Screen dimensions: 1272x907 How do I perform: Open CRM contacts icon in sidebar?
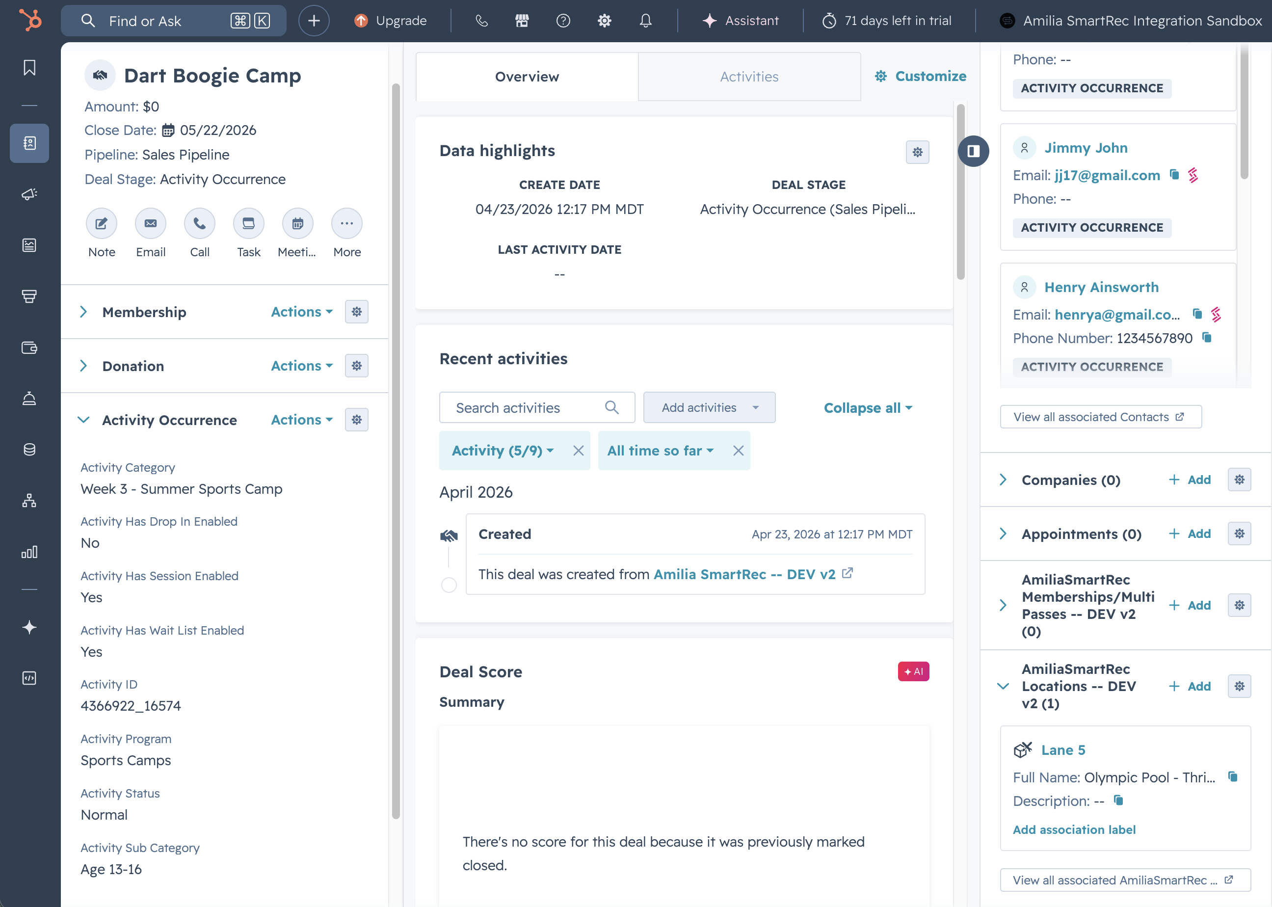click(x=29, y=143)
